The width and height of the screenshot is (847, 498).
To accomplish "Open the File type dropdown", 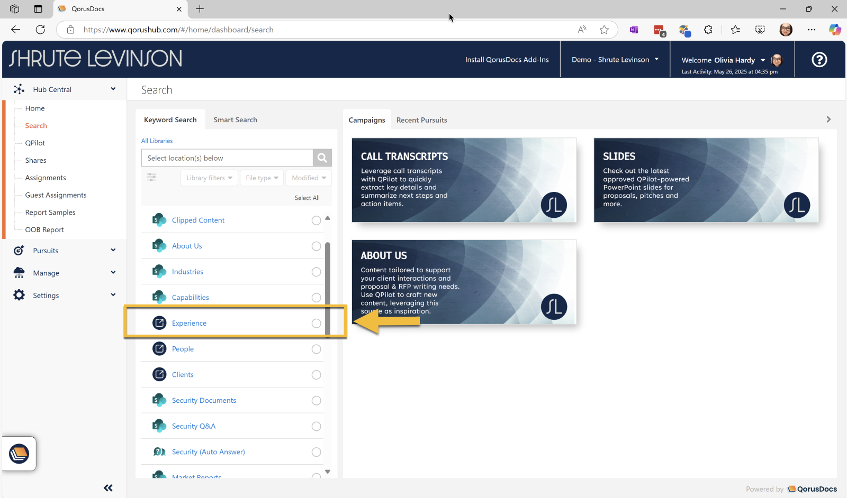I will (x=262, y=178).
